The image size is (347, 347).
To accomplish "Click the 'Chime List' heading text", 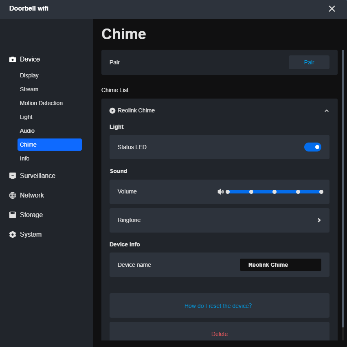I will pos(115,90).
